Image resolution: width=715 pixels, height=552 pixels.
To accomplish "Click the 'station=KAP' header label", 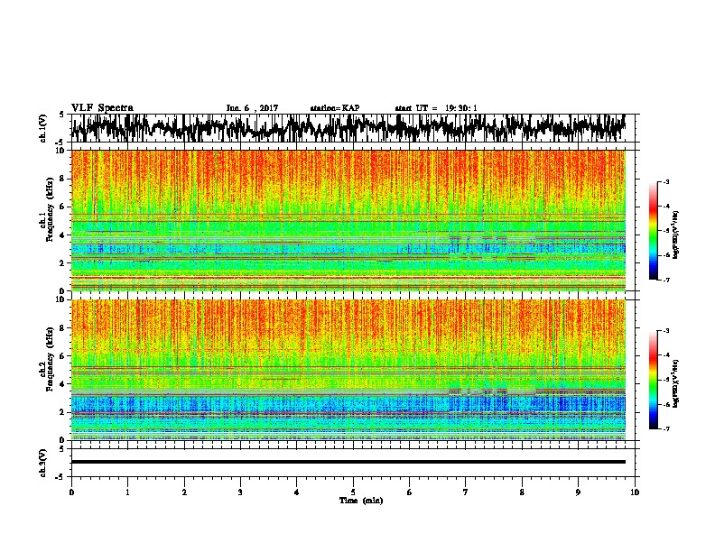I will pyautogui.click(x=335, y=108).
